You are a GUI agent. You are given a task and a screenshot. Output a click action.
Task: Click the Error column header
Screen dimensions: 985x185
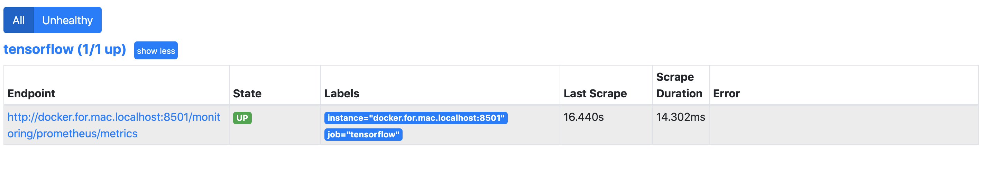coord(726,94)
